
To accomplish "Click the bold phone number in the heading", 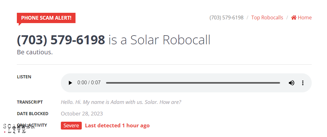I will click(61, 40).
